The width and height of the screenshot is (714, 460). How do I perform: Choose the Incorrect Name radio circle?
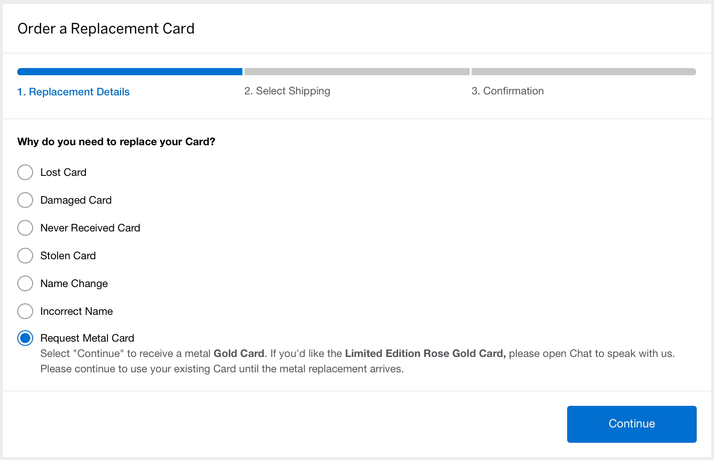[25, 311]
